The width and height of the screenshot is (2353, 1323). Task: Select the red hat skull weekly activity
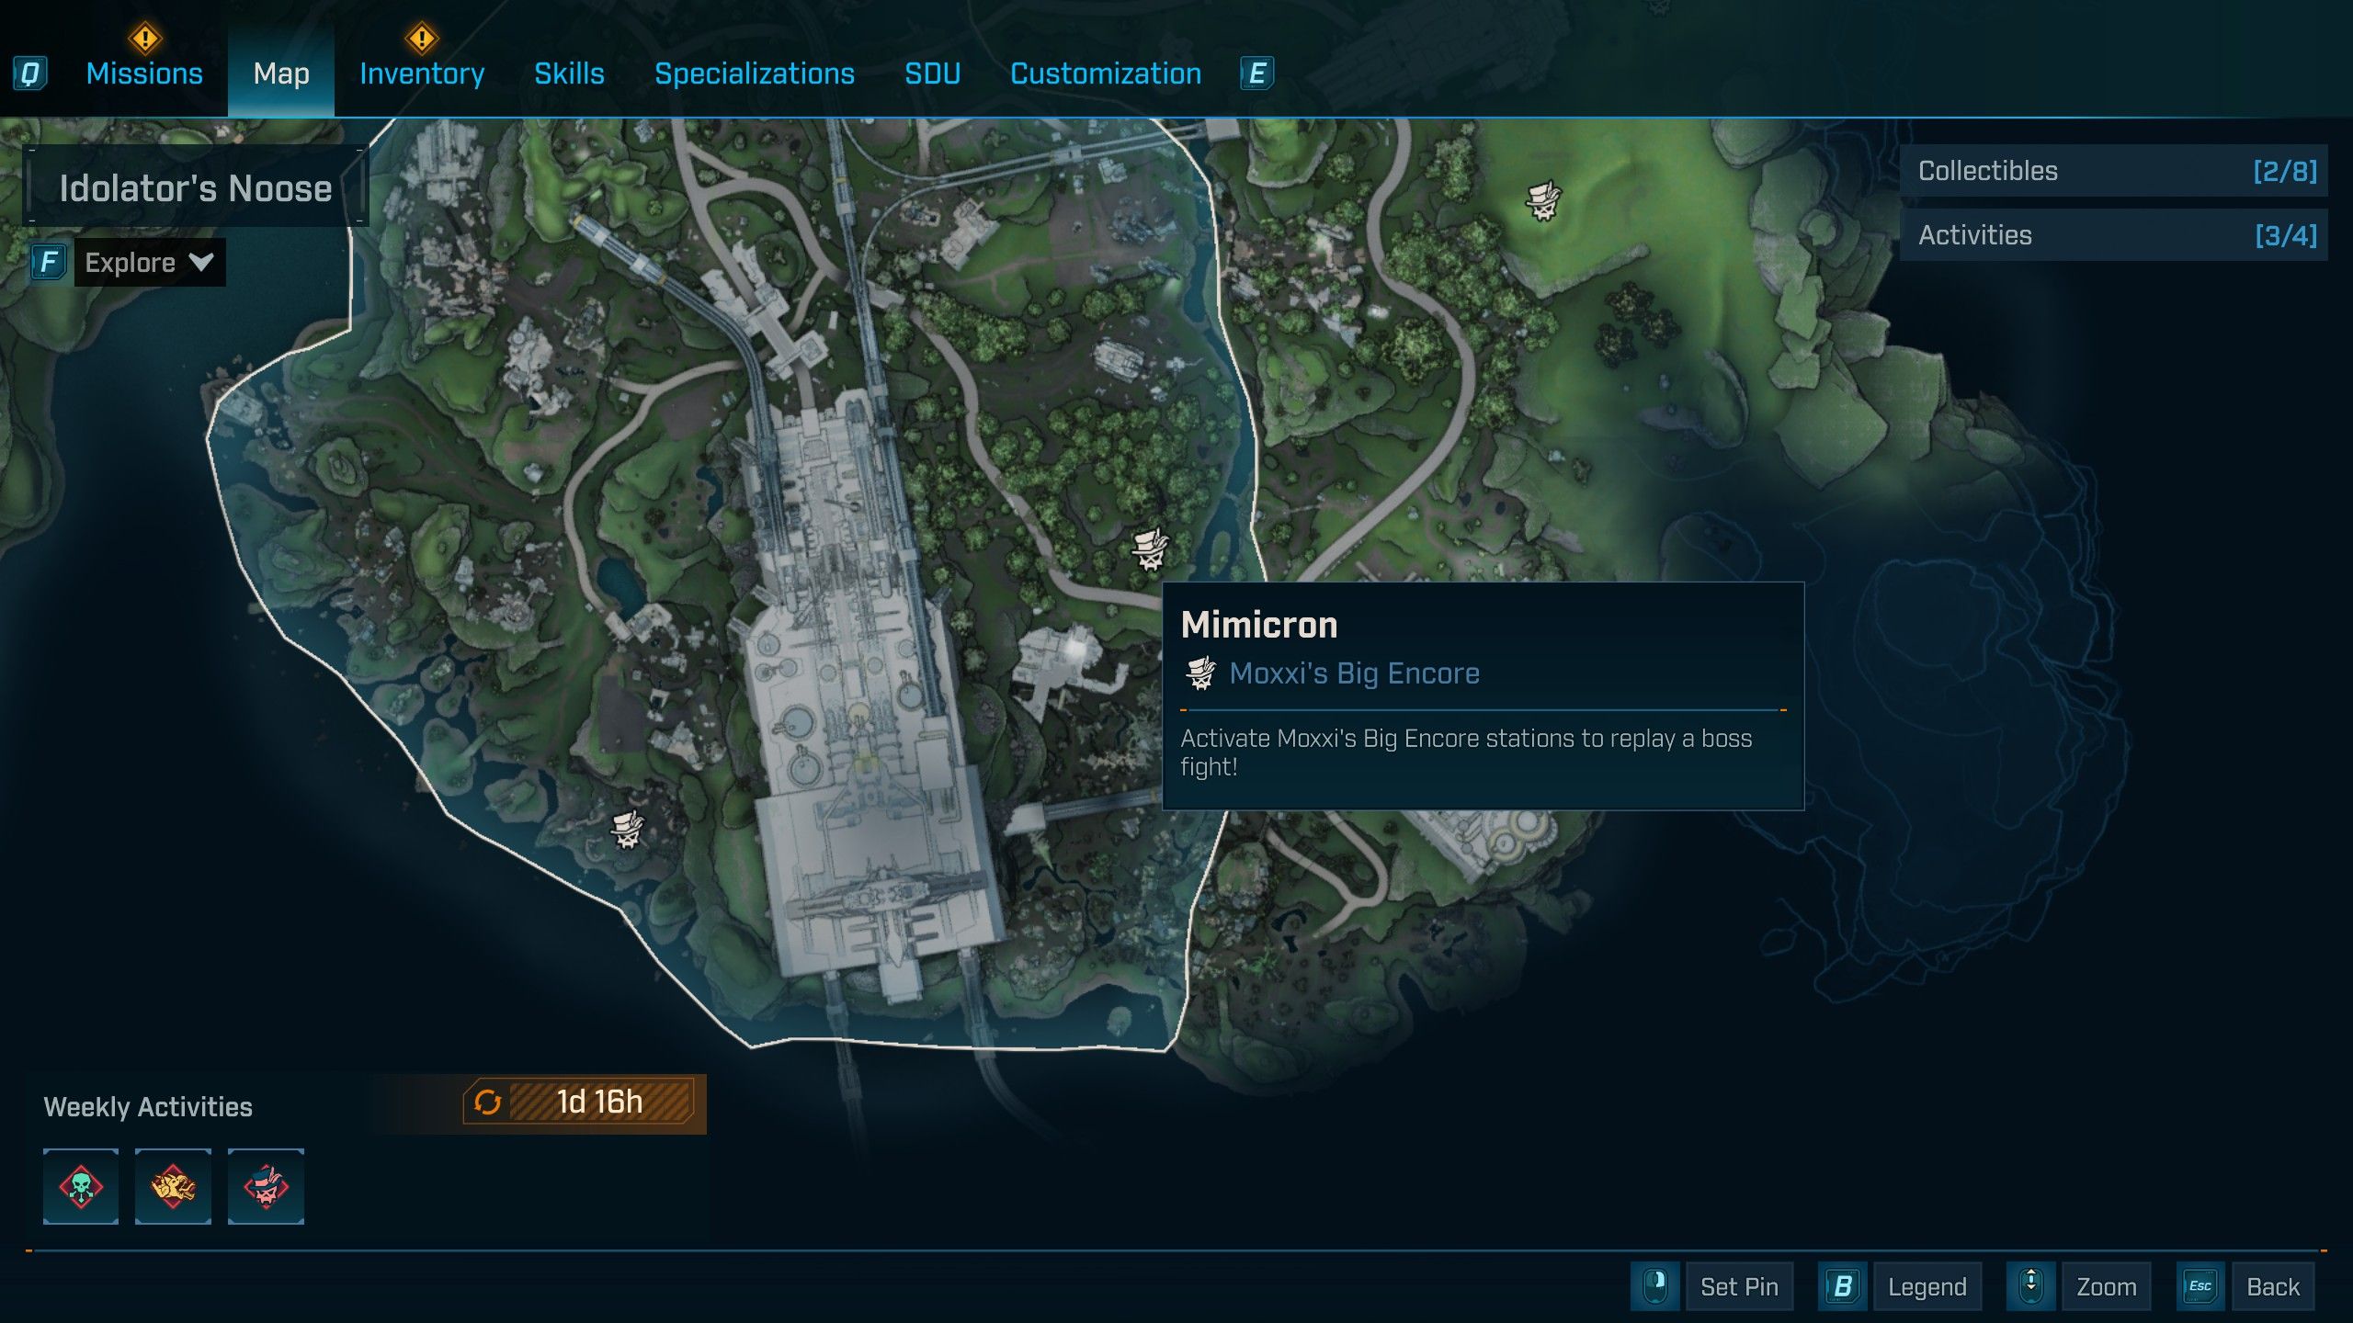(x=266, y=1186)
